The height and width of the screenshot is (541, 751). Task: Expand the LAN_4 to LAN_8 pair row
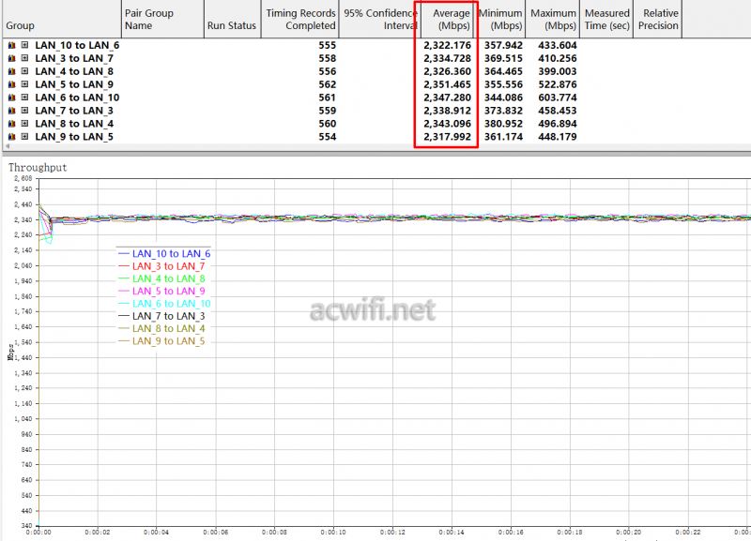tap(23, 70)
